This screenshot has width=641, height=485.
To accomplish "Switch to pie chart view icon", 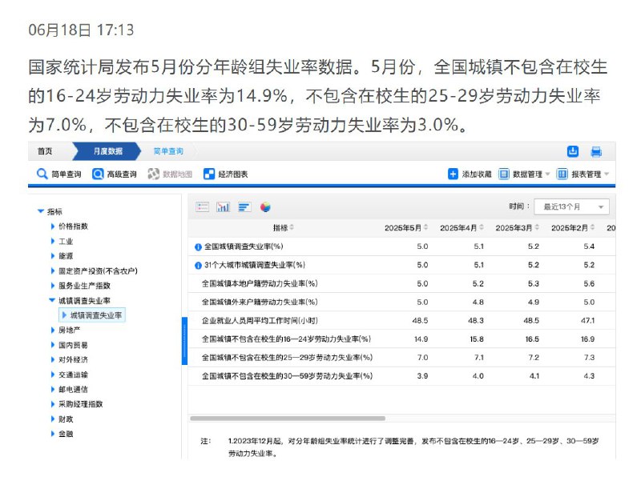I will point(265,207).
